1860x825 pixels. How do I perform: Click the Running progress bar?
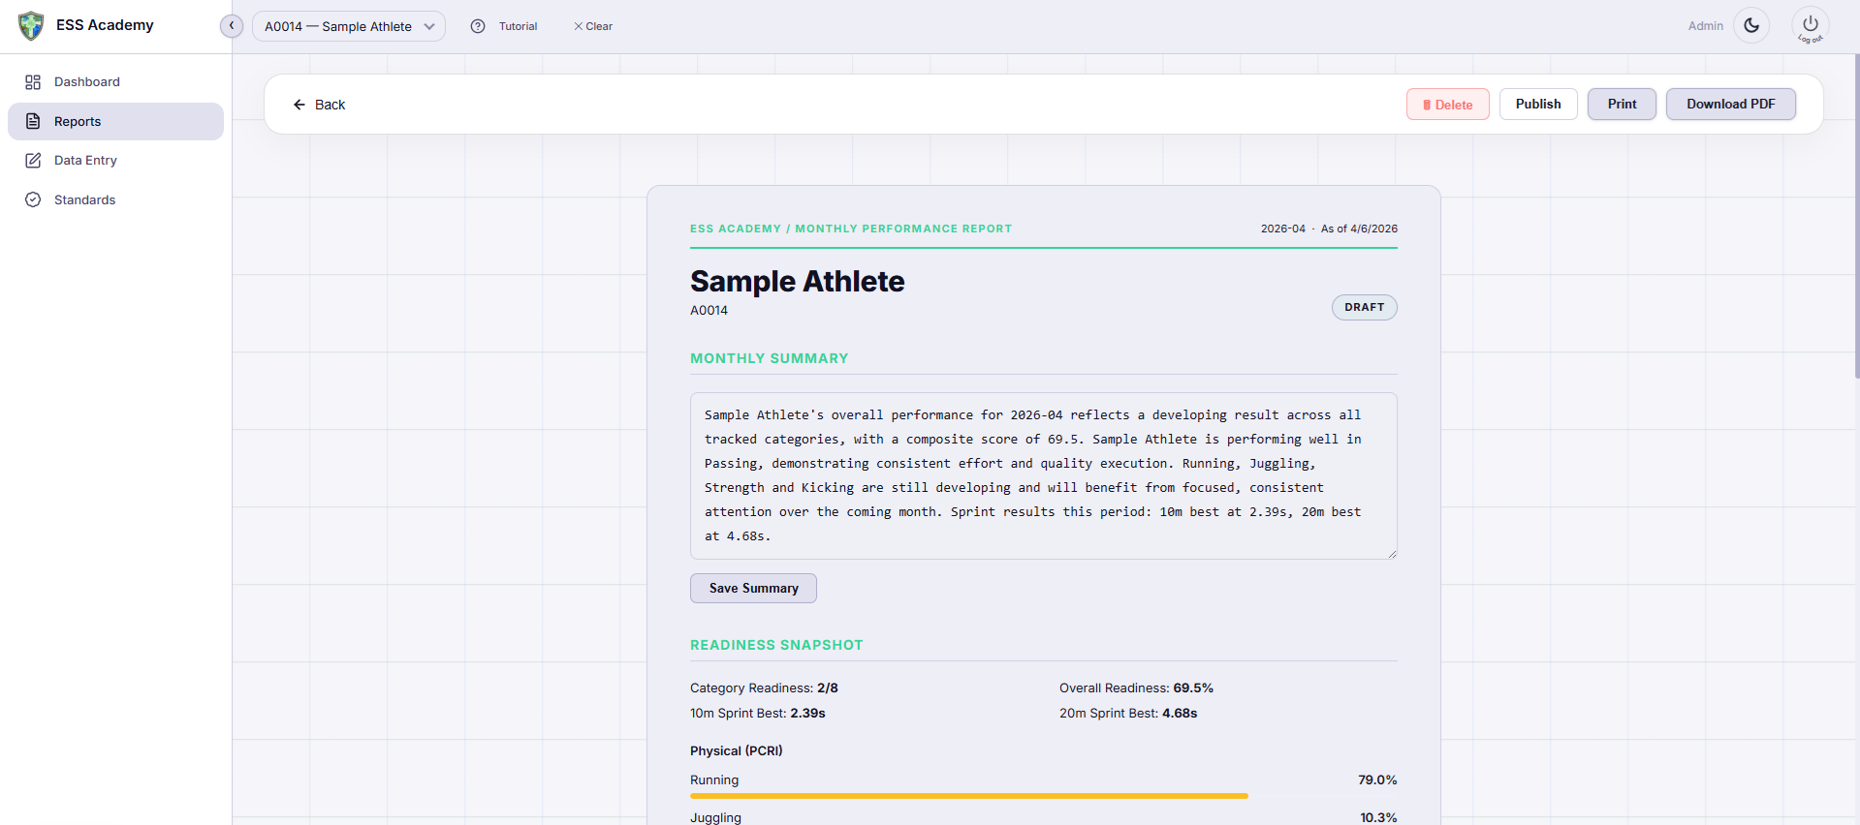[1044, 796]
